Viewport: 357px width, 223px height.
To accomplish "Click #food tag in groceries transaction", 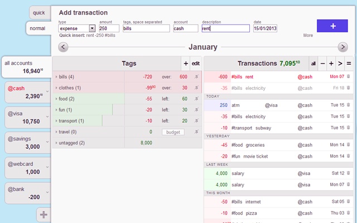I will click(x=237, y=145).
